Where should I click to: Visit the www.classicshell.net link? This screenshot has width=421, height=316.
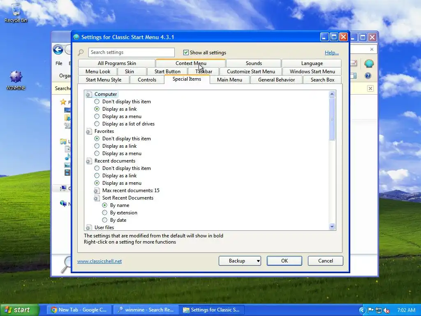(x=99, y=261)
